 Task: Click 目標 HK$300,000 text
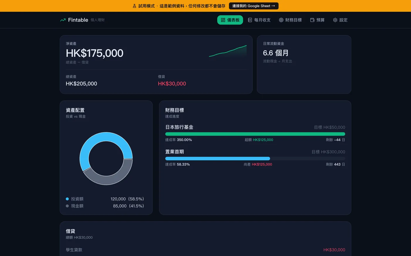(x=328, y=152)
